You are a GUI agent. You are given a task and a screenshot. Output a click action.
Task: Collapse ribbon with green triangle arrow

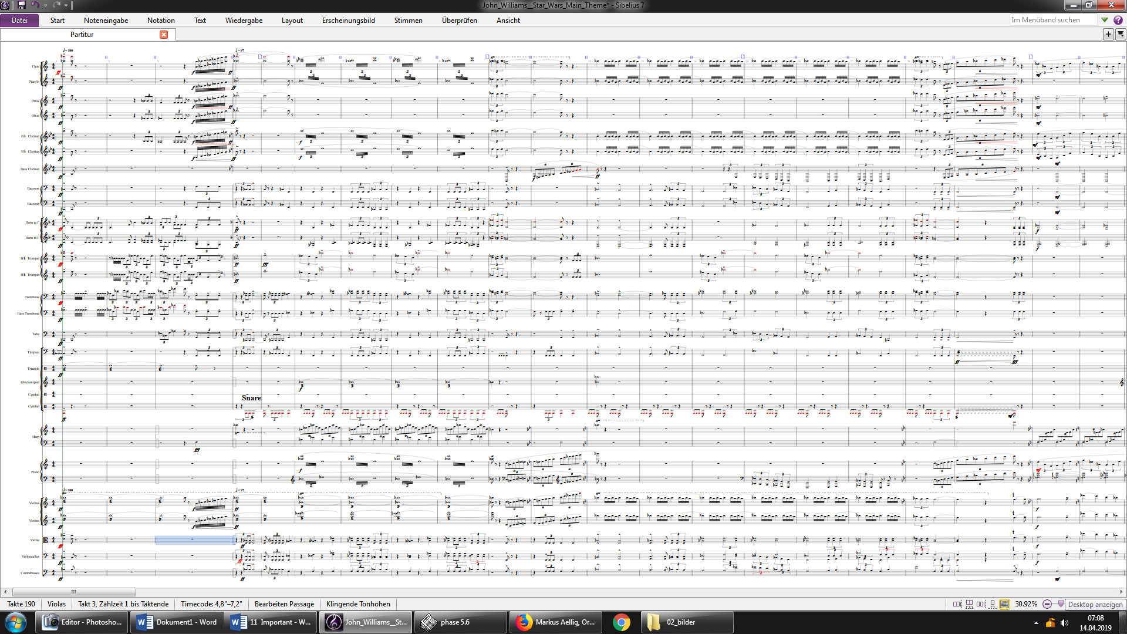pyautogui.click(x=1105, y=20)
